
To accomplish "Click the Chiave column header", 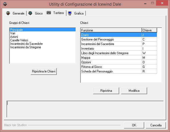I will point(149,30).
